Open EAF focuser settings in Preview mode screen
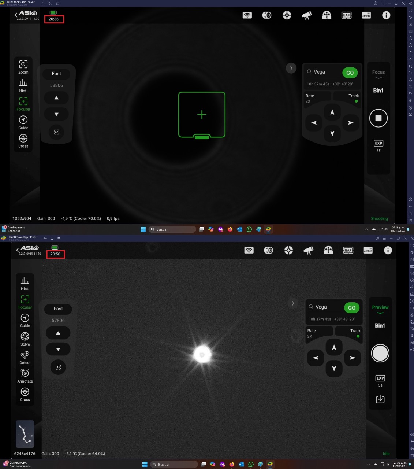The image size is (414, 469). pos(348,250)
